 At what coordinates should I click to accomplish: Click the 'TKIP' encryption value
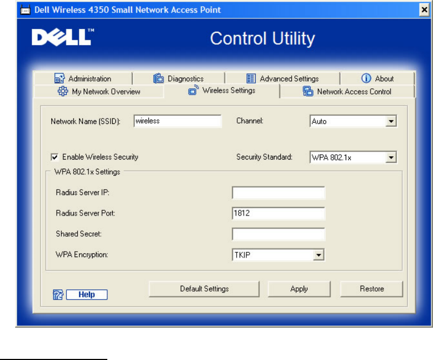pos(242,255)
